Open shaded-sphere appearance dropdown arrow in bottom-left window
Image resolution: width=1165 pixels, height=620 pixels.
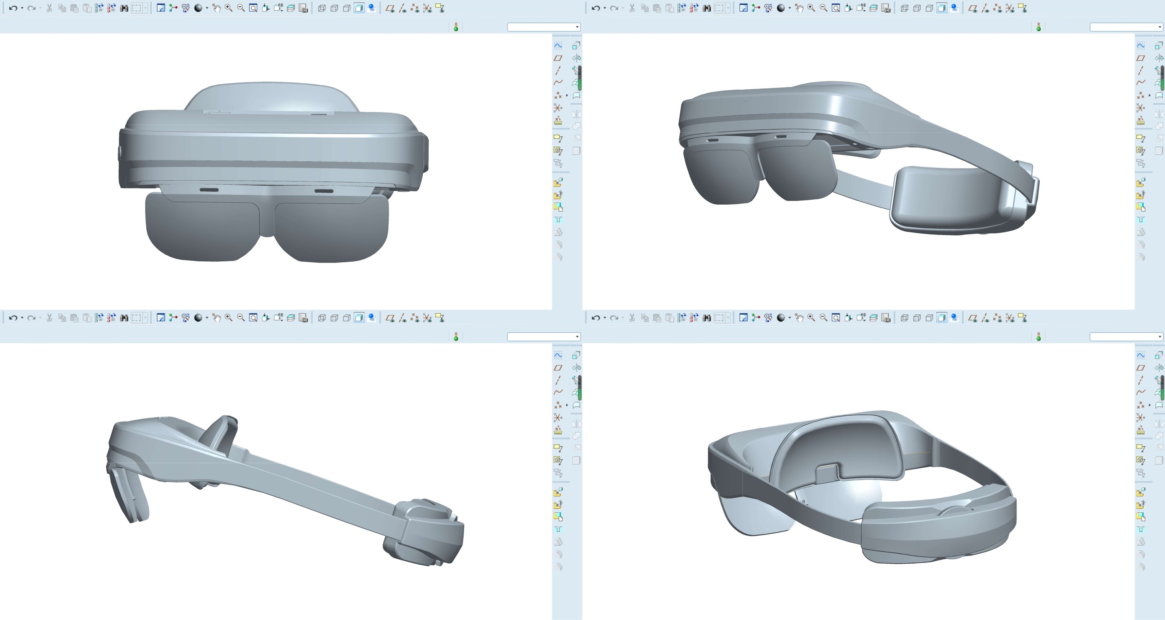pos(207,318)
